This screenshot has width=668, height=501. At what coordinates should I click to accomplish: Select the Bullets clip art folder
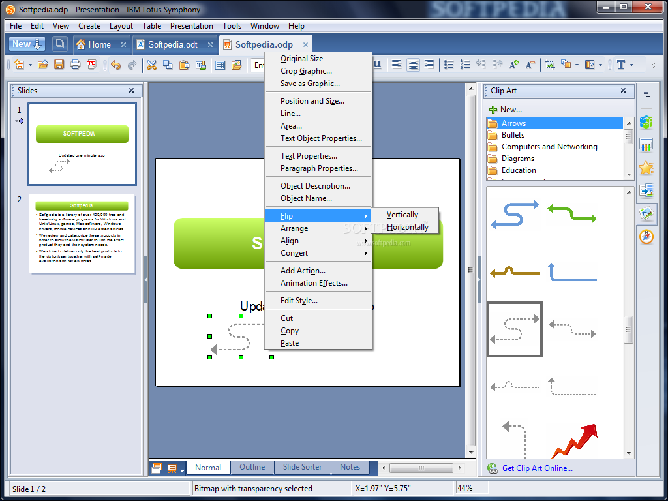coord(555,135)
